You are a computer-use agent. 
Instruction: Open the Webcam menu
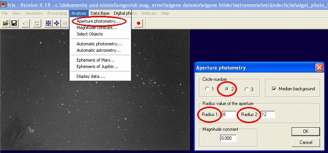point(149,13)
